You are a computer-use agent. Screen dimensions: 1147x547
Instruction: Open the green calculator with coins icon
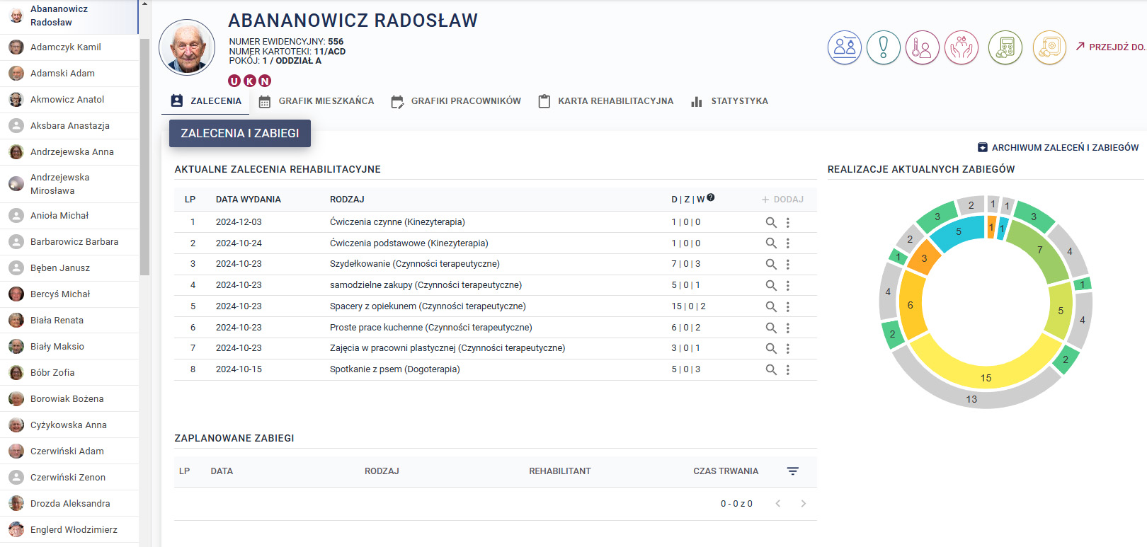coord(1005,48)
